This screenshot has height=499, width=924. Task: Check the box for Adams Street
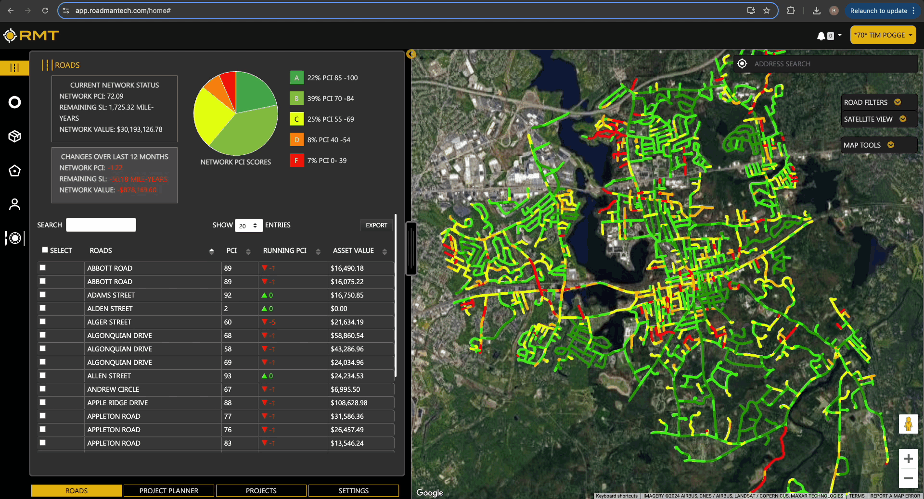click(x=43, y=295)
